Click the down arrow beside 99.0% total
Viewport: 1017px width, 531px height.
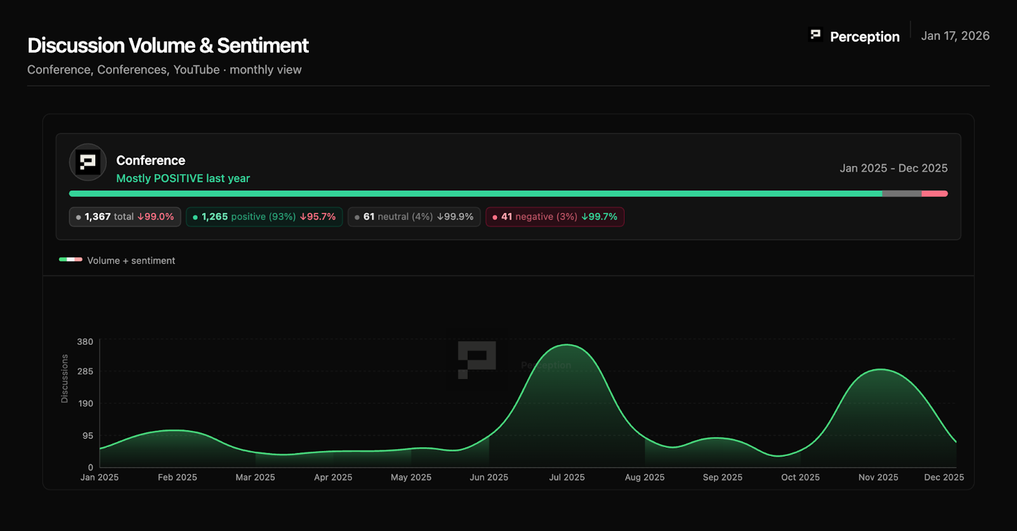coord(140,217)
